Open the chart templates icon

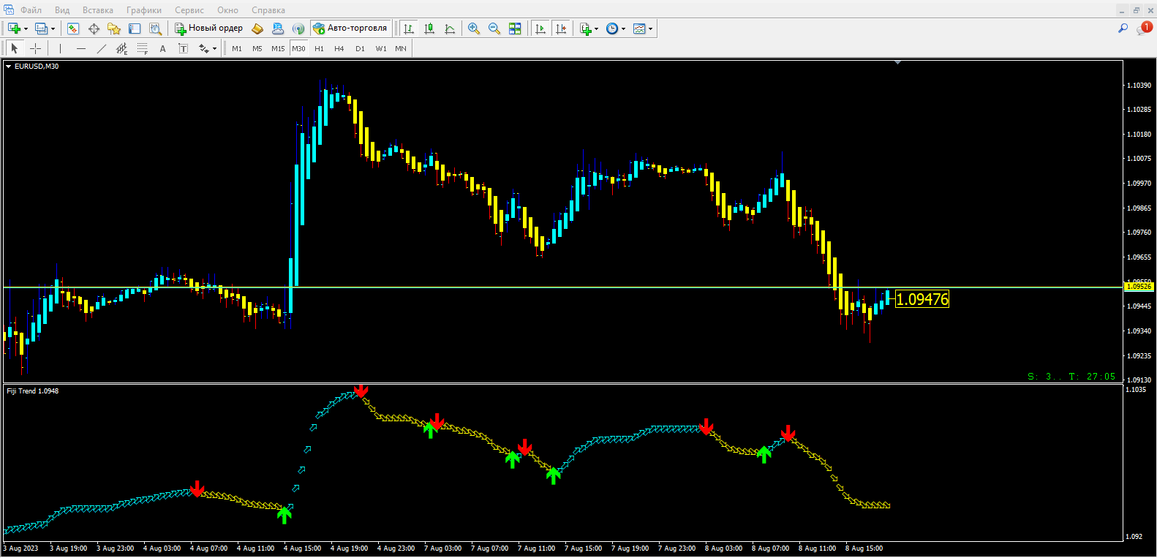tap(639, 29)
